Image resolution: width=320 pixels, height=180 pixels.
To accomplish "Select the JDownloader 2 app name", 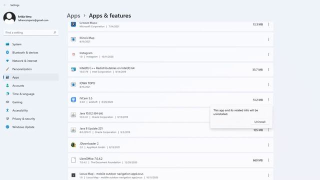I will pyautogui.click(x=89, y=143).
